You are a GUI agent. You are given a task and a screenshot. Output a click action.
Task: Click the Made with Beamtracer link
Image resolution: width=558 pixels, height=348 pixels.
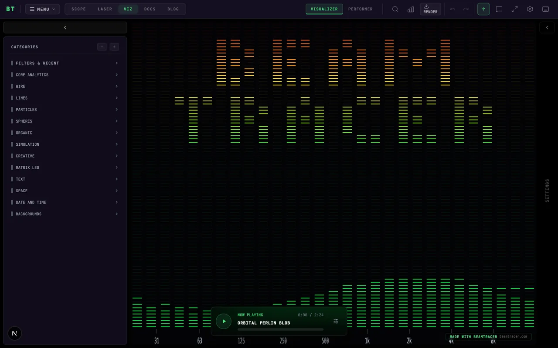pyautogui.click(x=489, y=336)
